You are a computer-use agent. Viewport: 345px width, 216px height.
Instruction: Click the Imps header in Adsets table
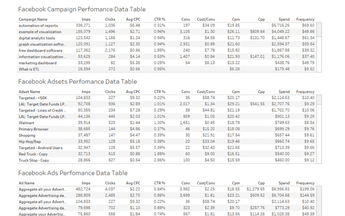[x=86, y=92]
